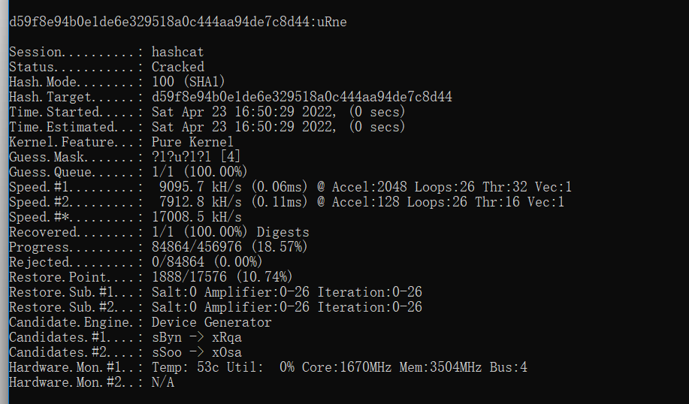Click the Hash.Mode value '100 (SHA1)'
Image resolution: width=689 pixels, height=404 pixels.
pyautogui.click(x=189, y=82)
